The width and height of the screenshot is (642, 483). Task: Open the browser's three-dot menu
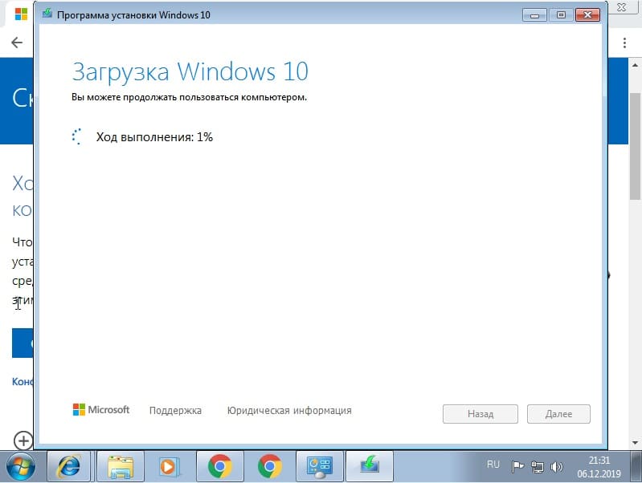(x=626, y=43)
